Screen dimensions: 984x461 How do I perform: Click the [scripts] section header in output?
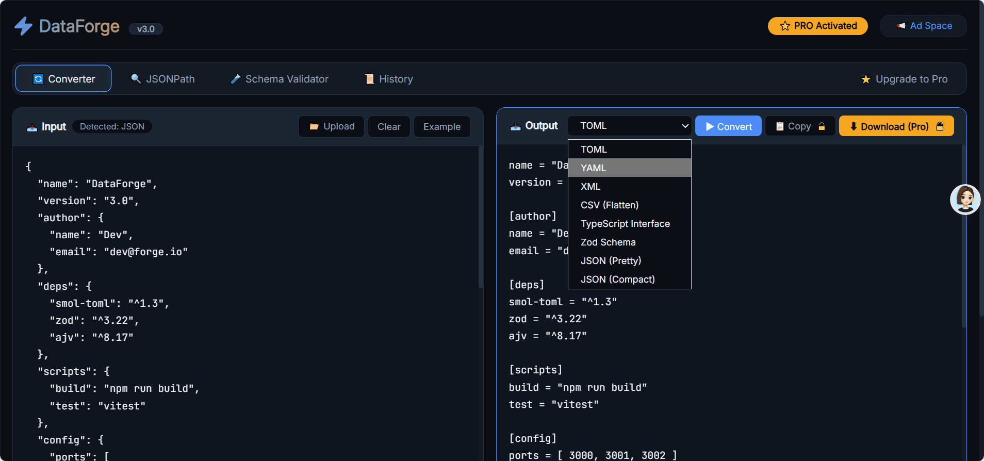[x=535, y=370]
